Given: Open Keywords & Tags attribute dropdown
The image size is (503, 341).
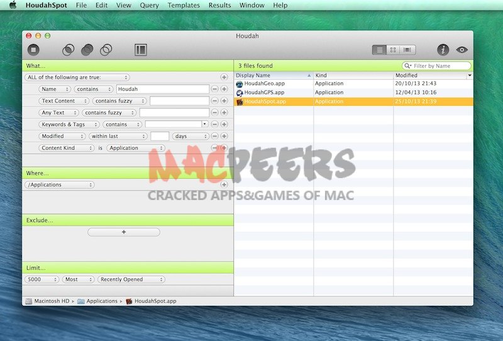Looking at the screenshot, I should (69, 125).
